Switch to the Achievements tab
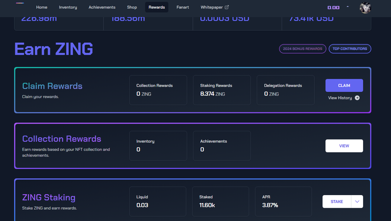 [102, 7]
